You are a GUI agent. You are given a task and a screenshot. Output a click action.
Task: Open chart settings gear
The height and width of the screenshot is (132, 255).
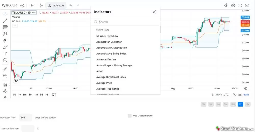233,6
